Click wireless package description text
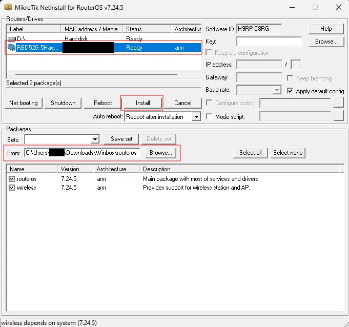 [x=196, y=188]
